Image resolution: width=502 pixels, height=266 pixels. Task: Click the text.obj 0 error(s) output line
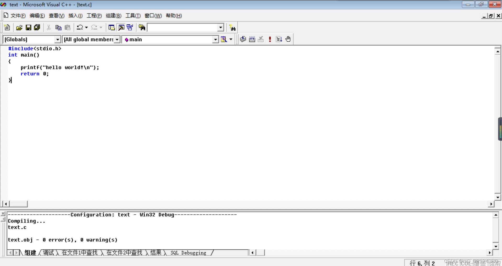63,240
